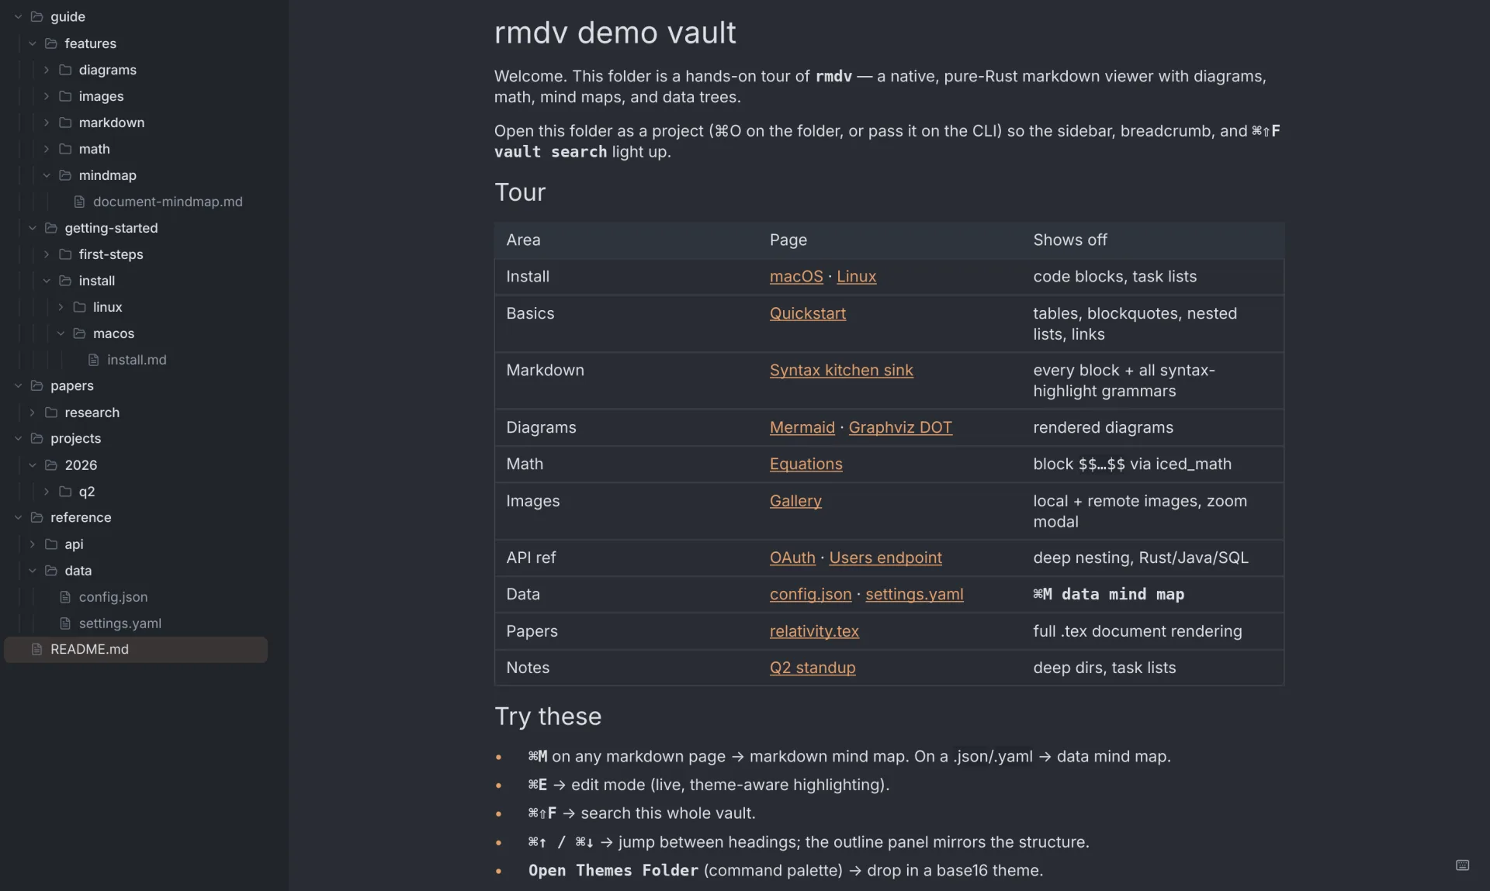The width and height of the screenshot is (1490, 891).
Task: Click the folder icon beside math
Action: tap(65, 149)
